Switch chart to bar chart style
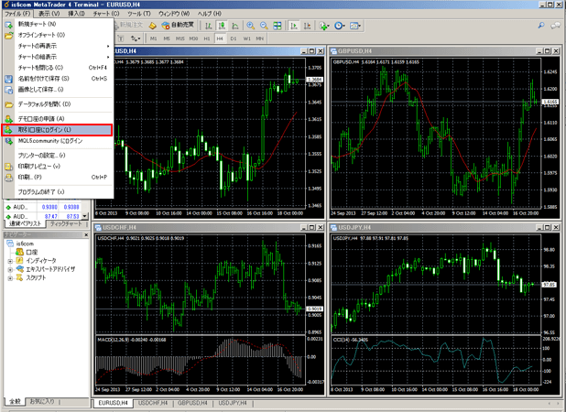 point(209,26)
